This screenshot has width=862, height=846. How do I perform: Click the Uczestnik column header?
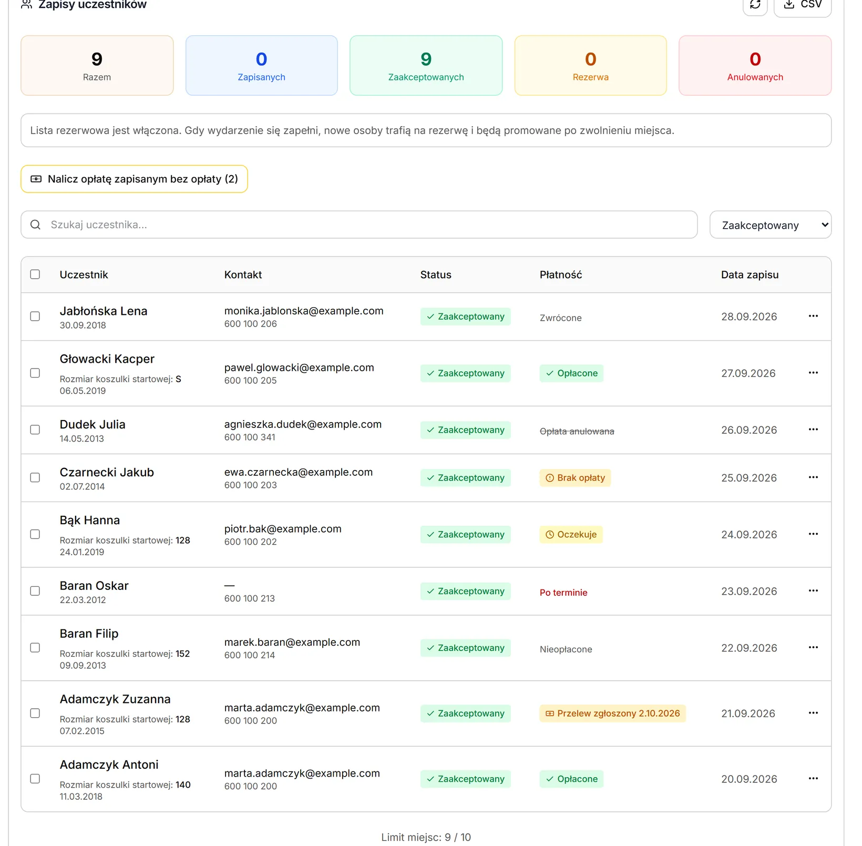(84, 275)
